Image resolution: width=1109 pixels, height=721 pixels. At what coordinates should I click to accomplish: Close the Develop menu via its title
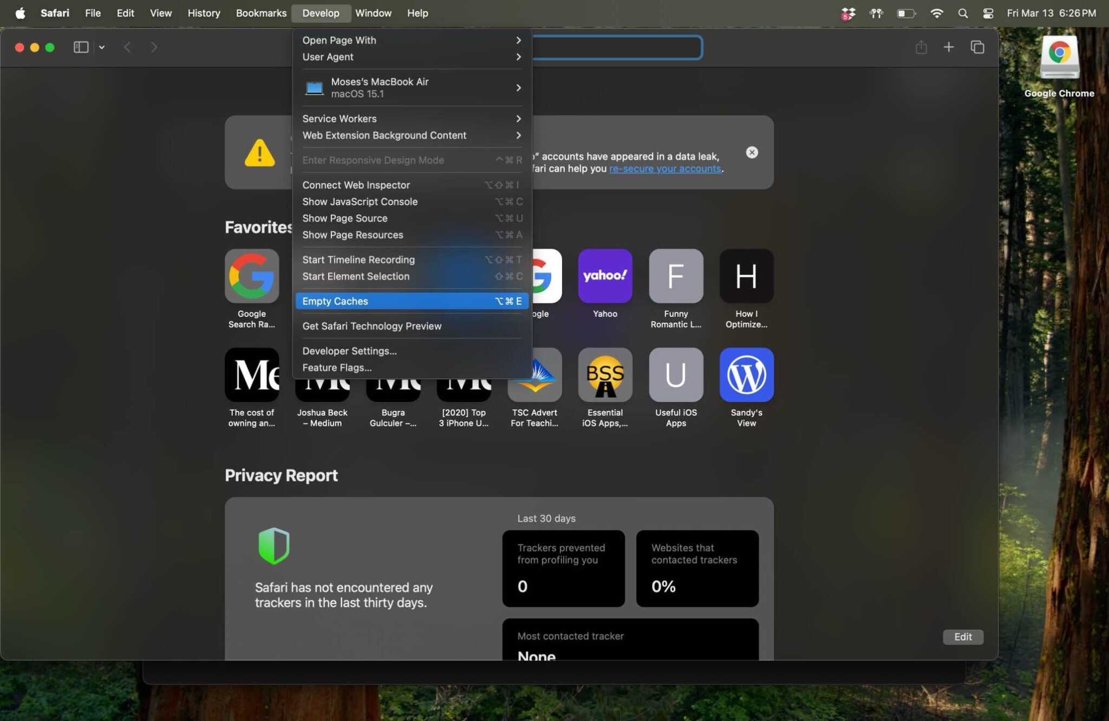pos(321,13)
